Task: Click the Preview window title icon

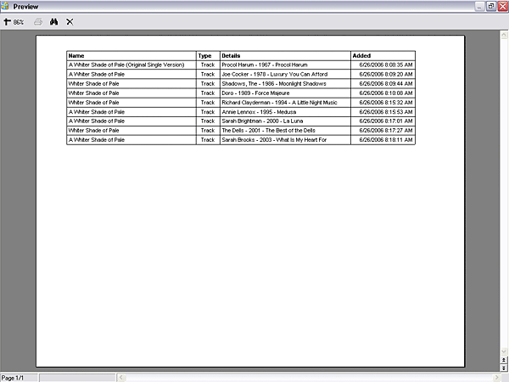Action: tap(6, 6)
